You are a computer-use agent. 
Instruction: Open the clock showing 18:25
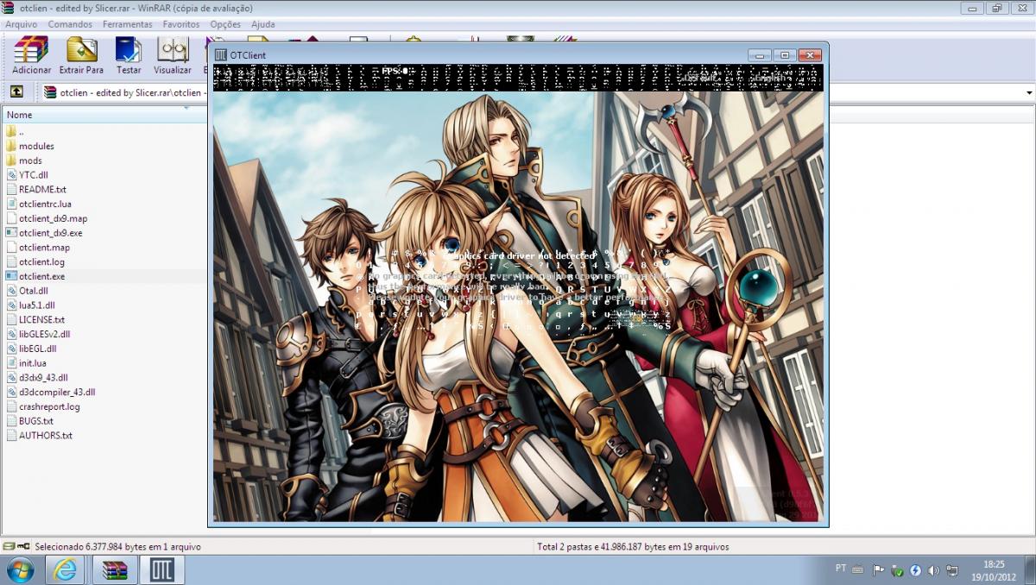(x=993, y=570)
